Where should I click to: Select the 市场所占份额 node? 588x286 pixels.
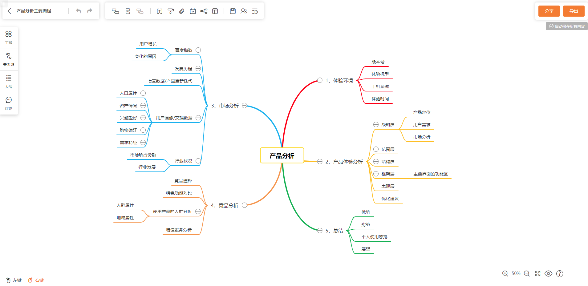click(x=143, y=155)
